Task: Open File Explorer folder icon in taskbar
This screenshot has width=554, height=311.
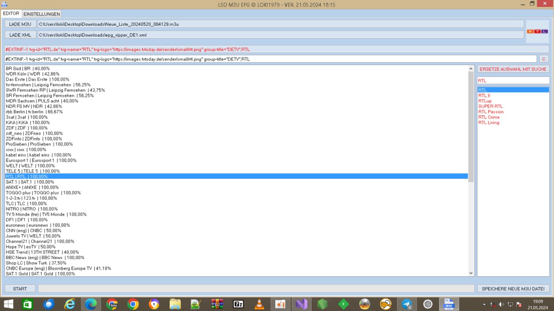Action: click(175, 304)
